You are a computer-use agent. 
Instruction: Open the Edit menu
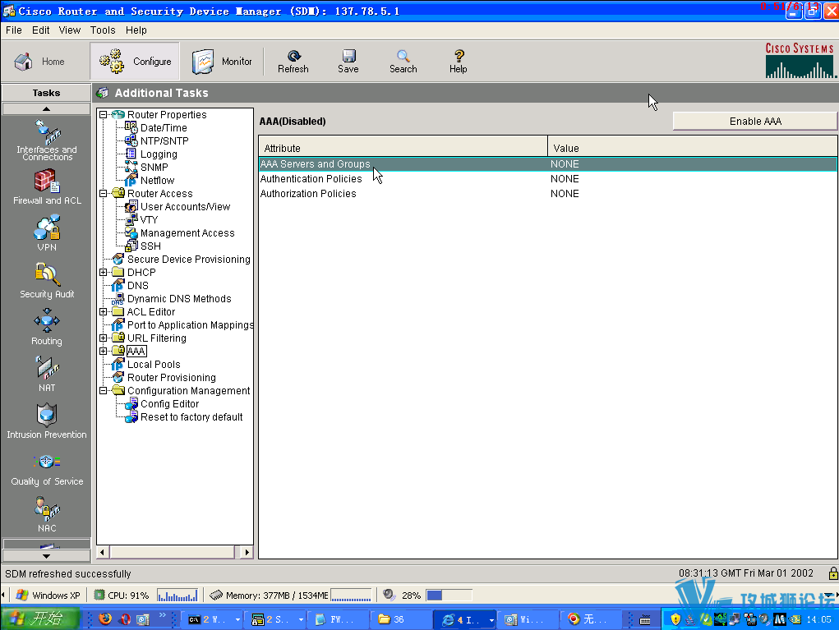(40, 30)
